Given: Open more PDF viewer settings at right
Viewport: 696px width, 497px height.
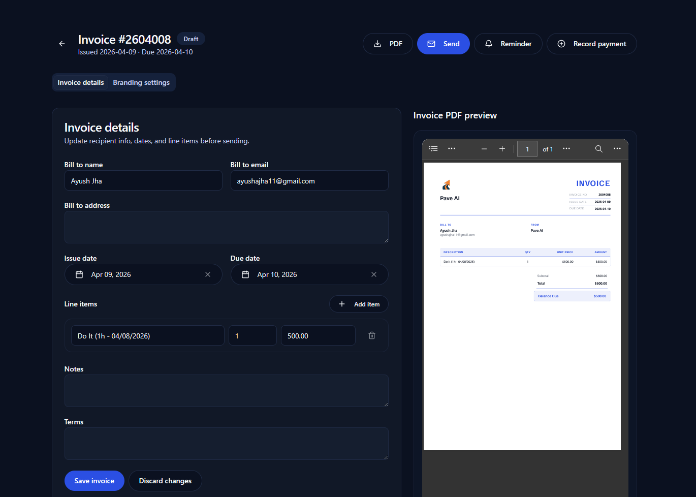Looking at the screenshot, I should 617,149.
